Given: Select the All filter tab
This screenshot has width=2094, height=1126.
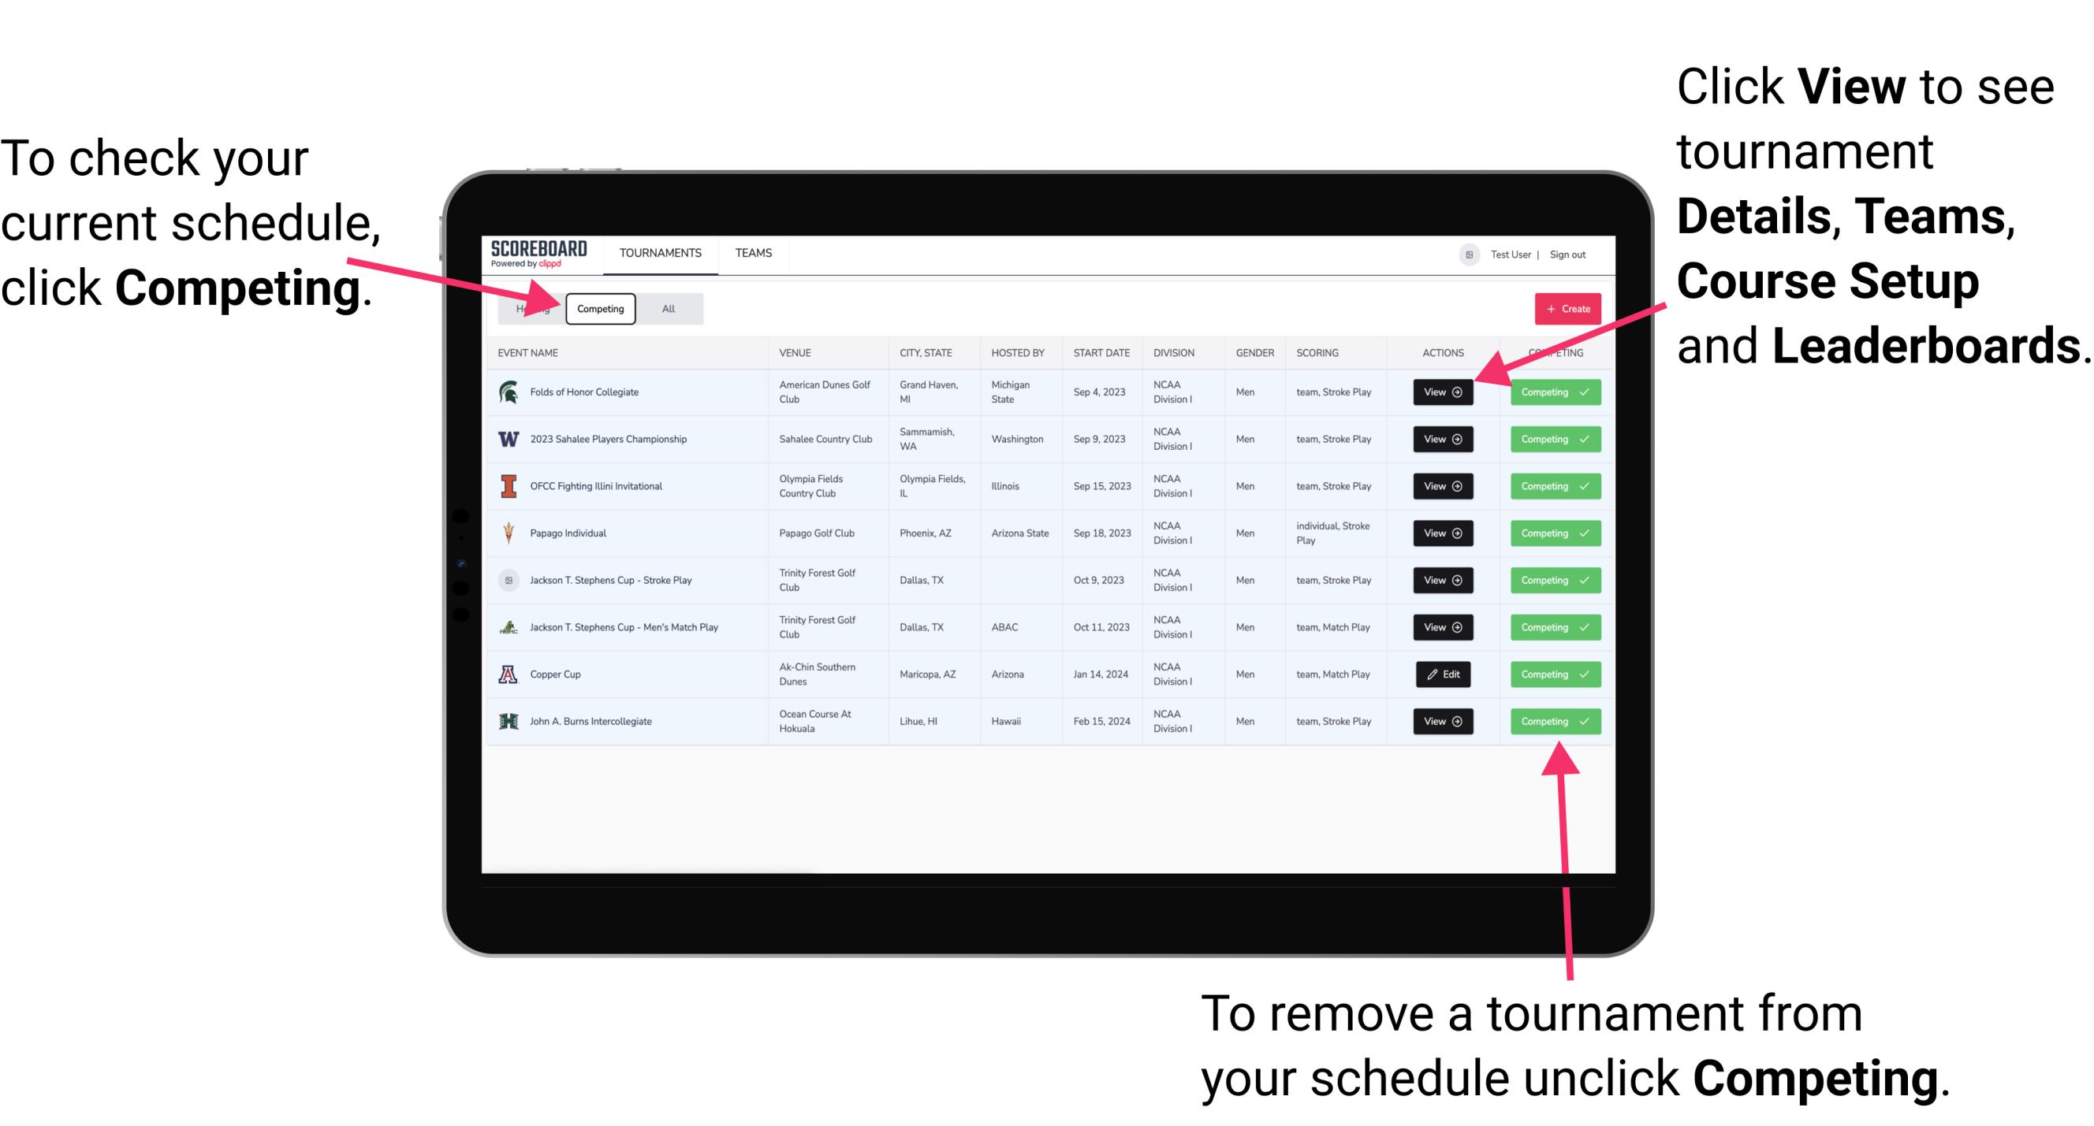Looking at the screenshot, I should [x=665, y=308].
